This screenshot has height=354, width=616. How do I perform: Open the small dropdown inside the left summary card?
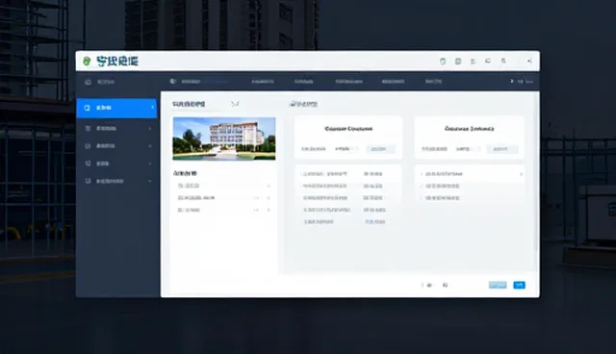346,149
